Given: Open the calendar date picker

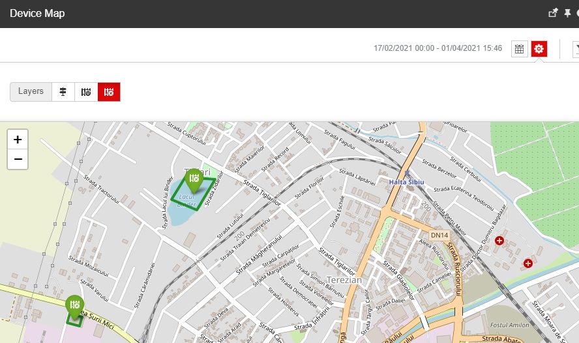Looking at the screenshot, I should 519,49.
